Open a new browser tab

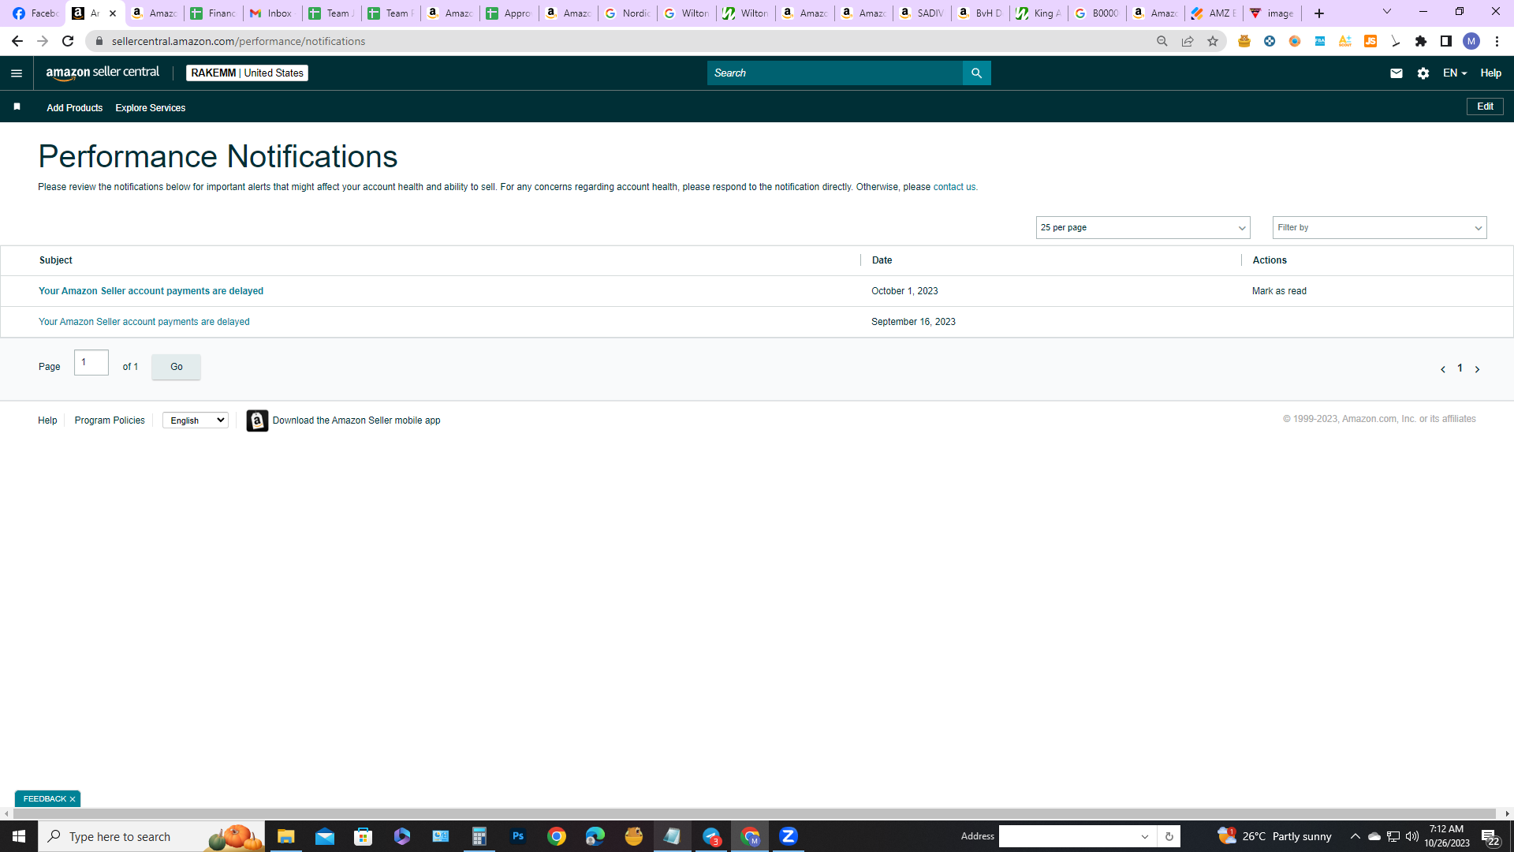click(x=1319, y=13)
